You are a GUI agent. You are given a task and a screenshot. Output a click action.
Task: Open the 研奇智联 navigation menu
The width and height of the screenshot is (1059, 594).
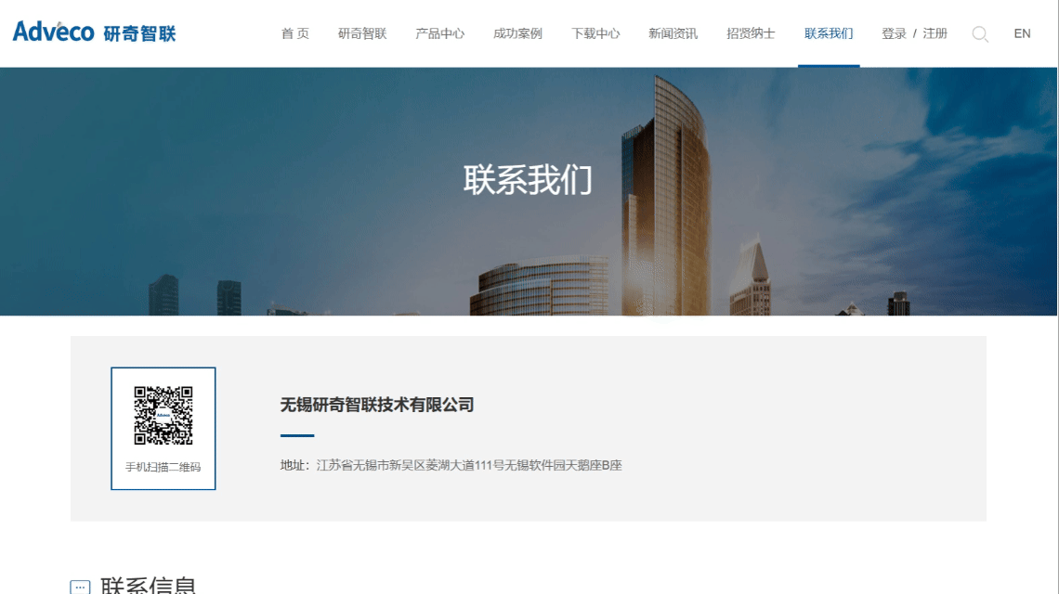[x=361, y=33]
